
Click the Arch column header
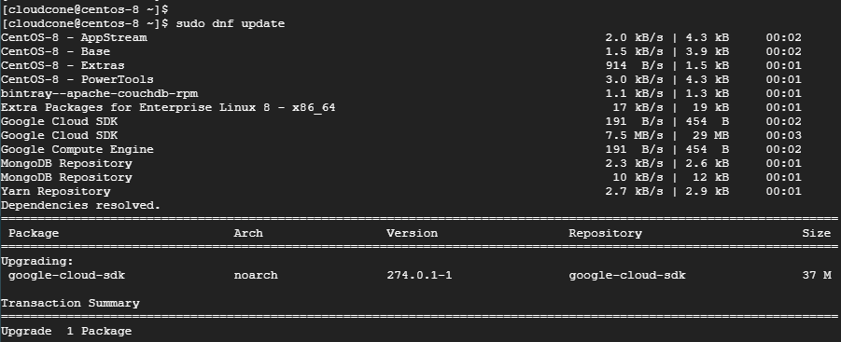tap(248, 233)
